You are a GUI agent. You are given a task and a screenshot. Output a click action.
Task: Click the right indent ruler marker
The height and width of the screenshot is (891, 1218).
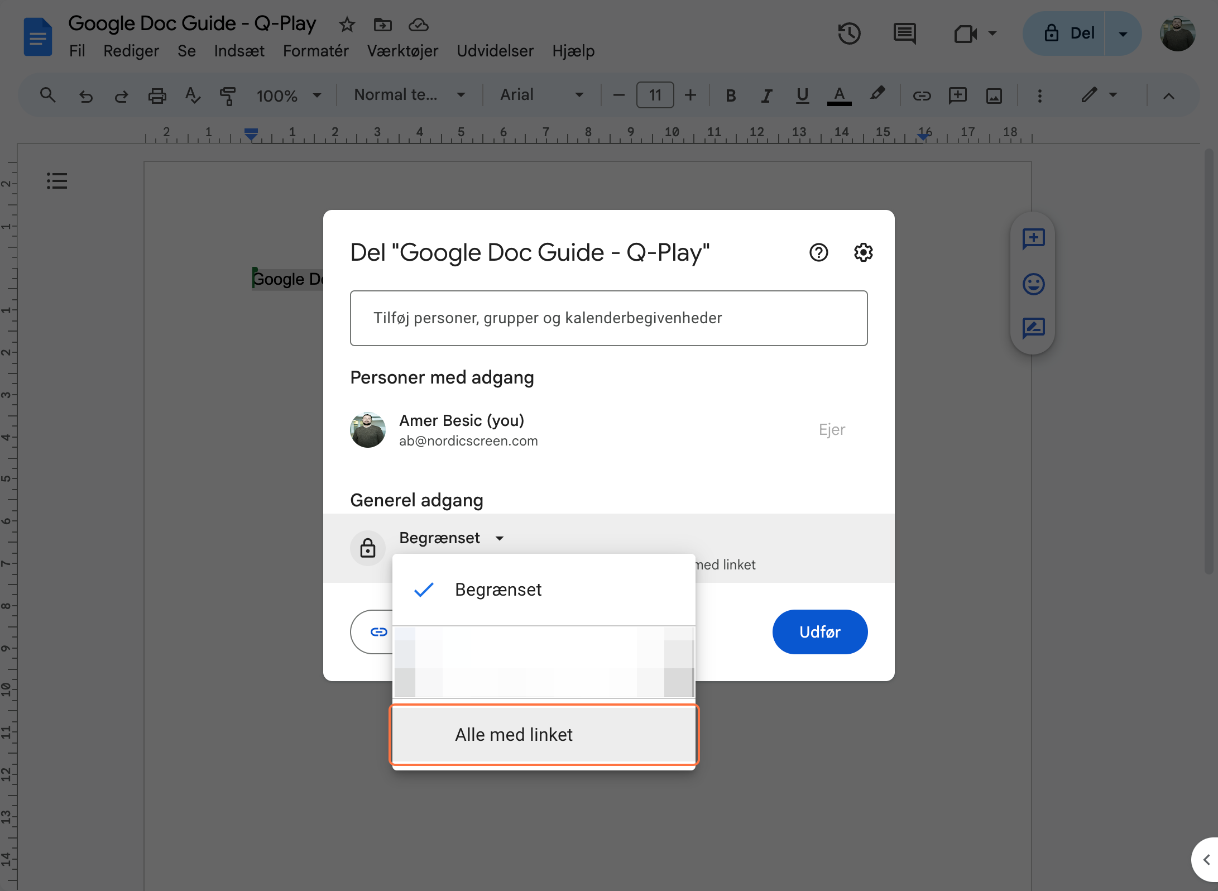[924, 136]
